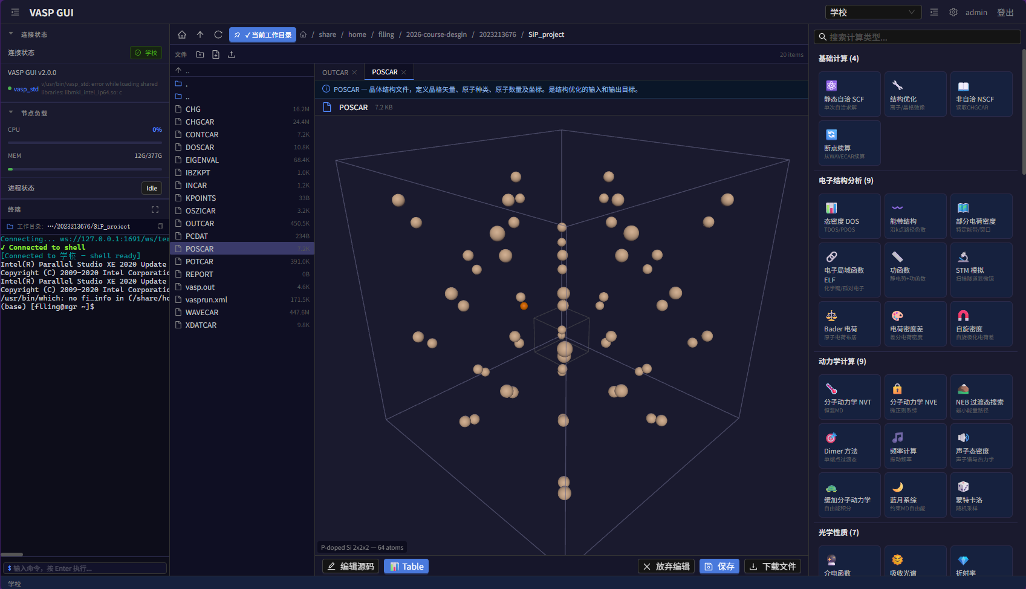1026x589 pixels.
Task: Switch to Table view
Action: click(x=406, y=567)
